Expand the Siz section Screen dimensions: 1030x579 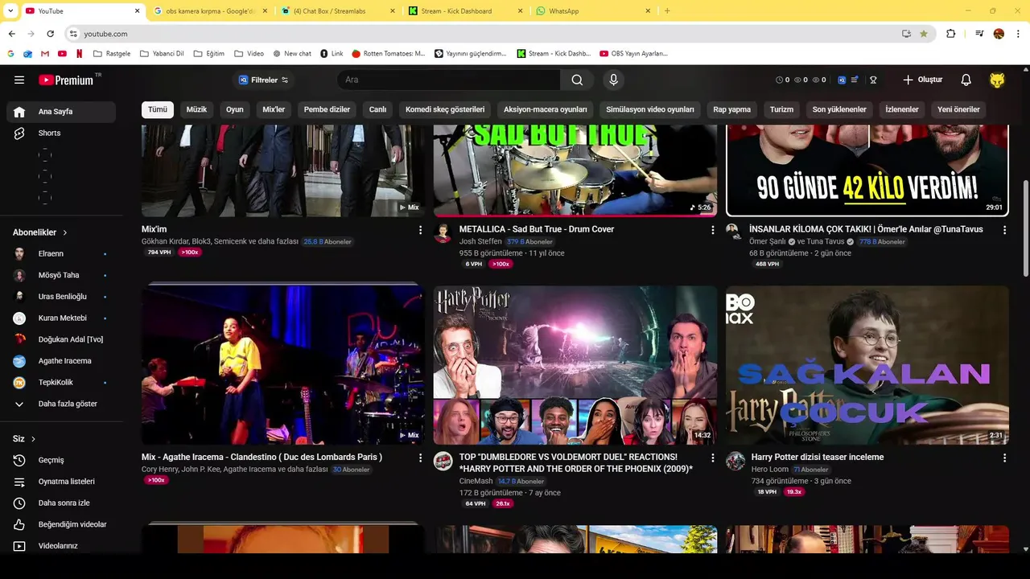pyautogui.click(x=24, y=439)
